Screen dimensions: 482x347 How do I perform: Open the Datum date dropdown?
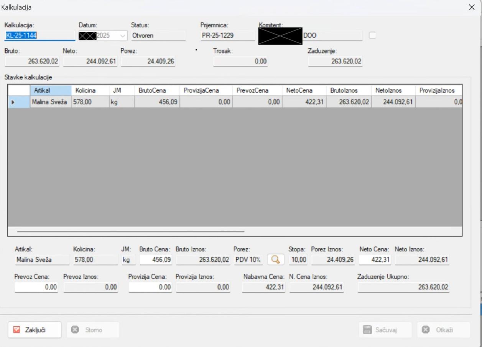tap(123, 36)
